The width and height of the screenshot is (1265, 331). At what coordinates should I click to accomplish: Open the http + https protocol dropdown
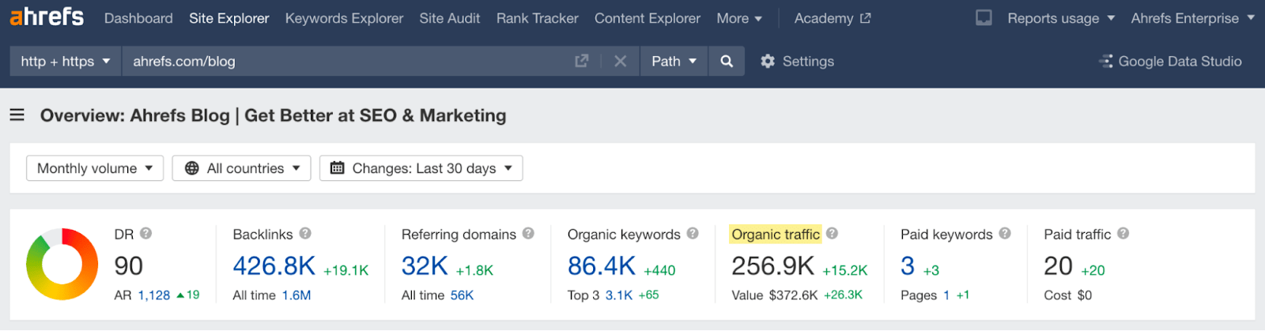click(x=66, y=62)
